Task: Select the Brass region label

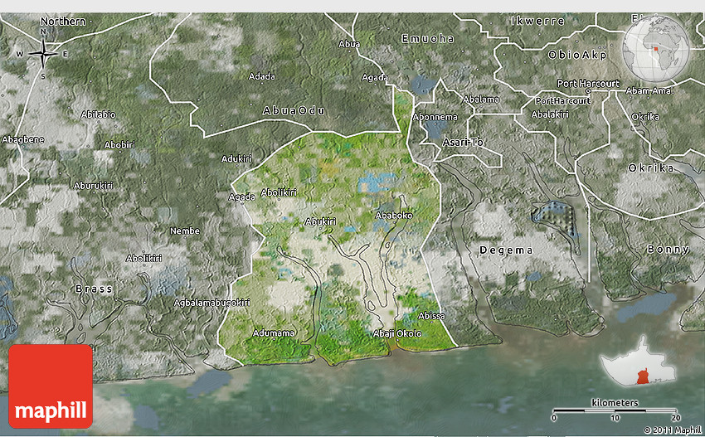Action: 94,289
